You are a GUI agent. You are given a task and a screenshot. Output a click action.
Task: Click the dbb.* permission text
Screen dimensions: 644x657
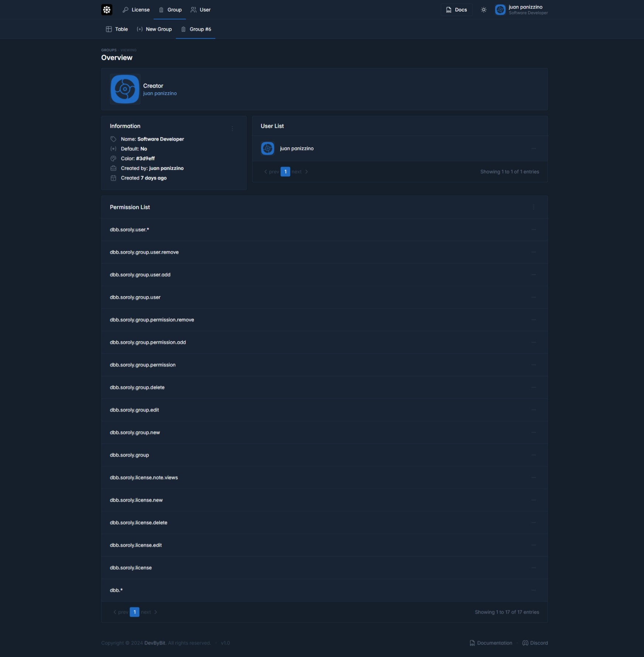(116, 590)
